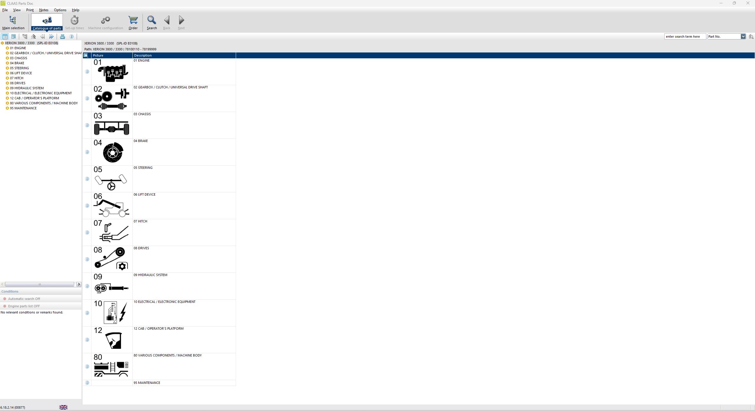The image size is (755, 411).
Task: Open the Order shopping cart
Action: (132, 22)
